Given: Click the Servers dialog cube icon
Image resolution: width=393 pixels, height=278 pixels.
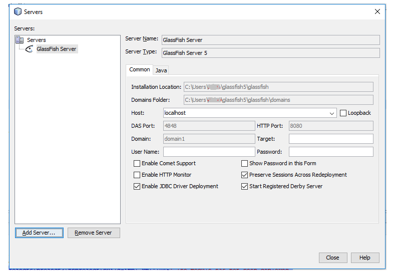Looking at the screenshot, I should (18, 11).
